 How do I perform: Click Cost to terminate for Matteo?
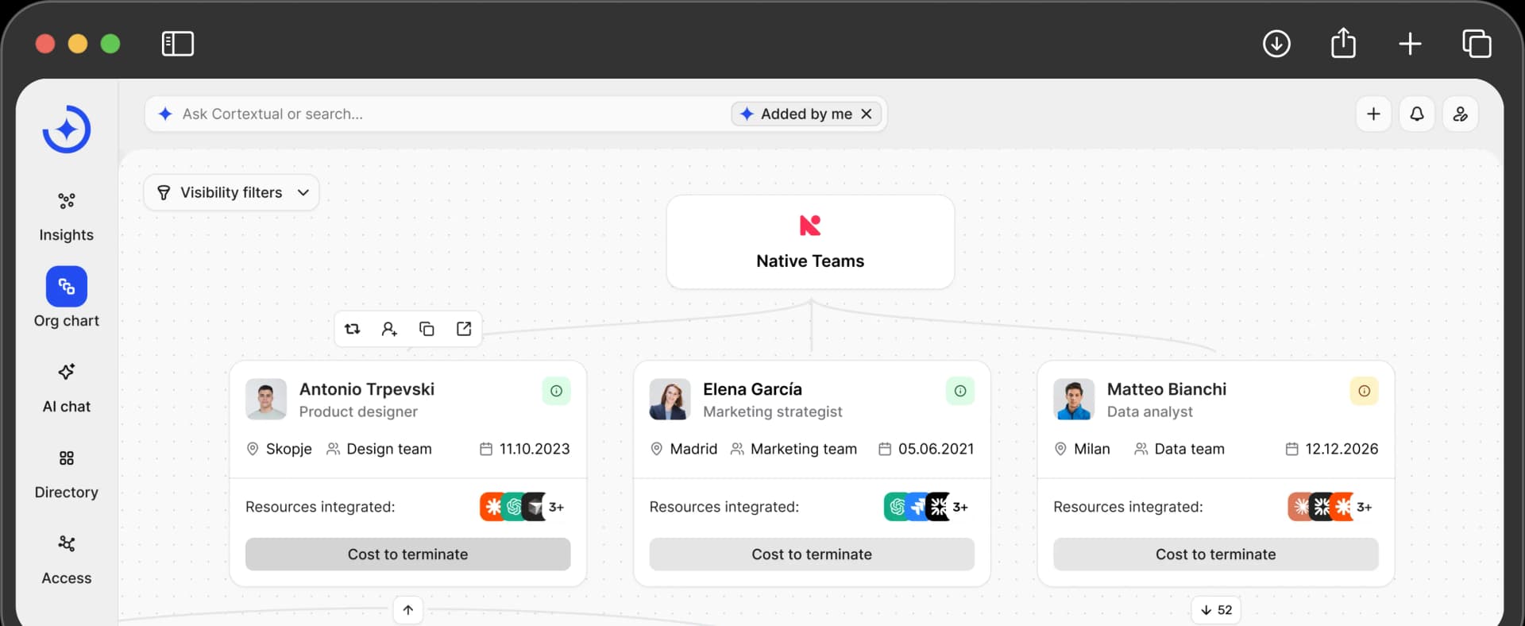[x=1216, y=555]
